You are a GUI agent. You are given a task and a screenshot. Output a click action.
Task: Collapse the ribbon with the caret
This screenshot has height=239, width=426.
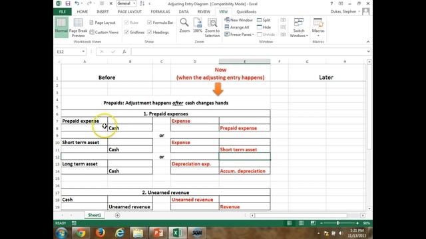(x=368, y=42)
